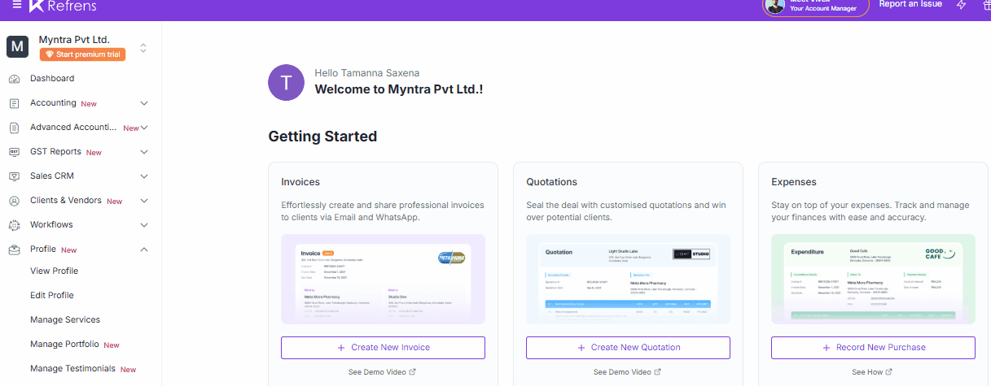This screenshot has width=991, height=386.
Task: Open the hamburger menu icon
Action: coord(17,5)
